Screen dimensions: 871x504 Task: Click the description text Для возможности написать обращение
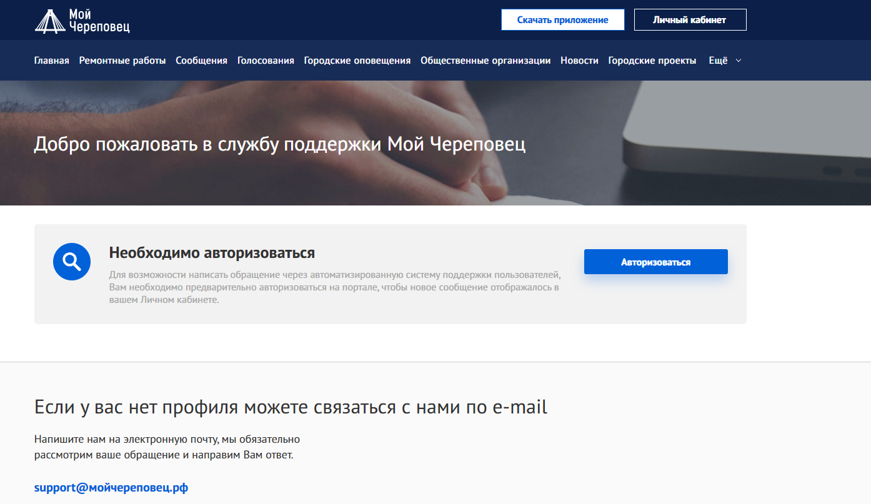[x=335, y=287]
